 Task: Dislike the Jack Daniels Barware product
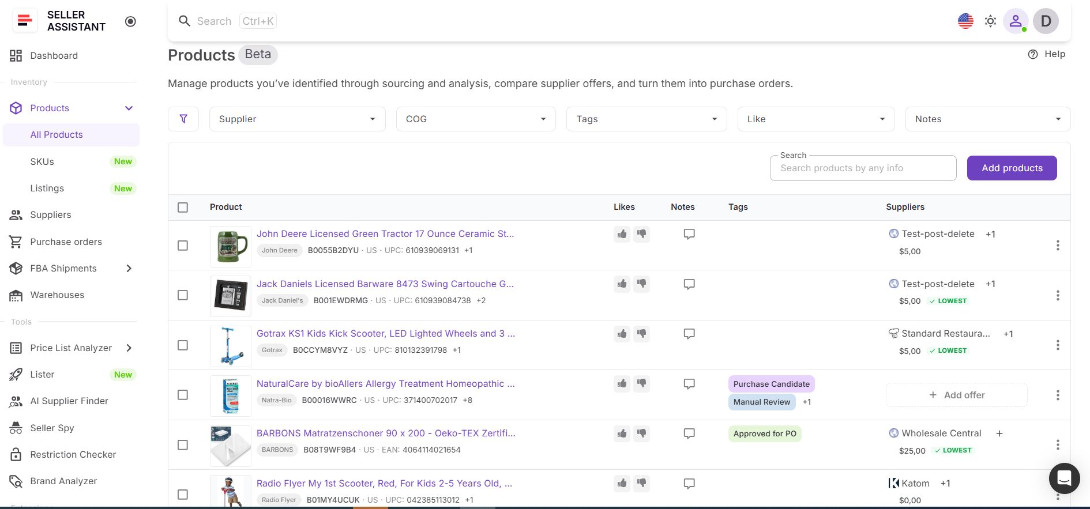(641, 284)
